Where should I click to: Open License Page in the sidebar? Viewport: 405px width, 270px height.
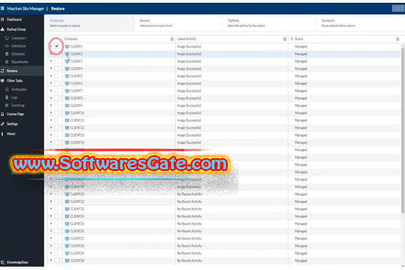click(x=15, y=114)
